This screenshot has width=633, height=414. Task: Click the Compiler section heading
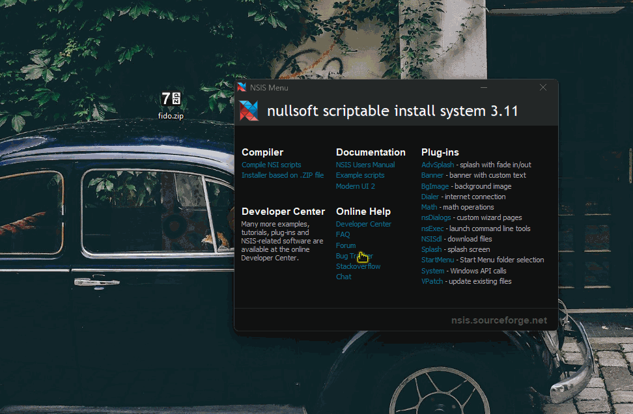262,152
